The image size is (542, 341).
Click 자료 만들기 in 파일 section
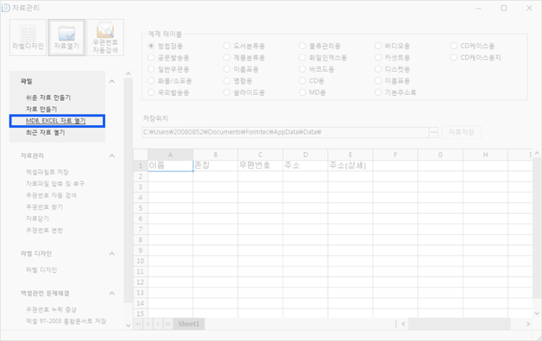pyautogui.click(x=41, y=109)
